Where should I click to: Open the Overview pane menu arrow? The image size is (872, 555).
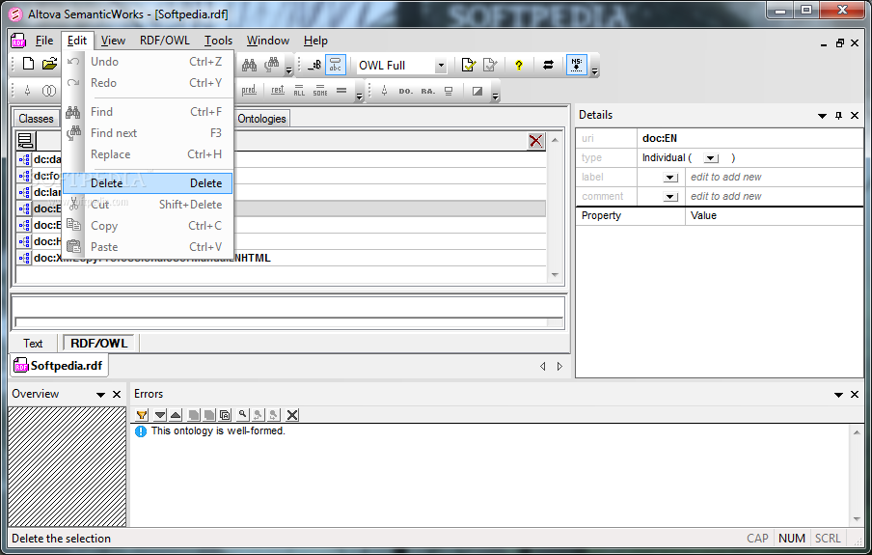coord(100,395)
